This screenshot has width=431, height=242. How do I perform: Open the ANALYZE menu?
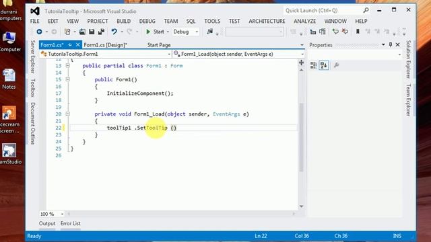(x=304, y=21)
